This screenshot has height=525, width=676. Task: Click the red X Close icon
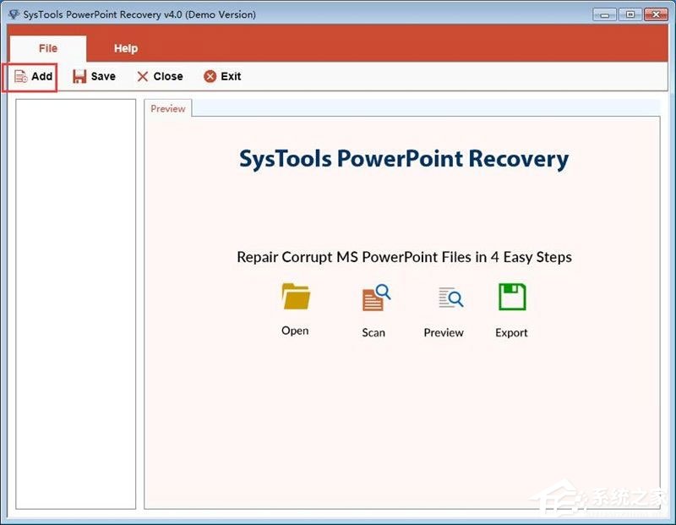[142, 76]
